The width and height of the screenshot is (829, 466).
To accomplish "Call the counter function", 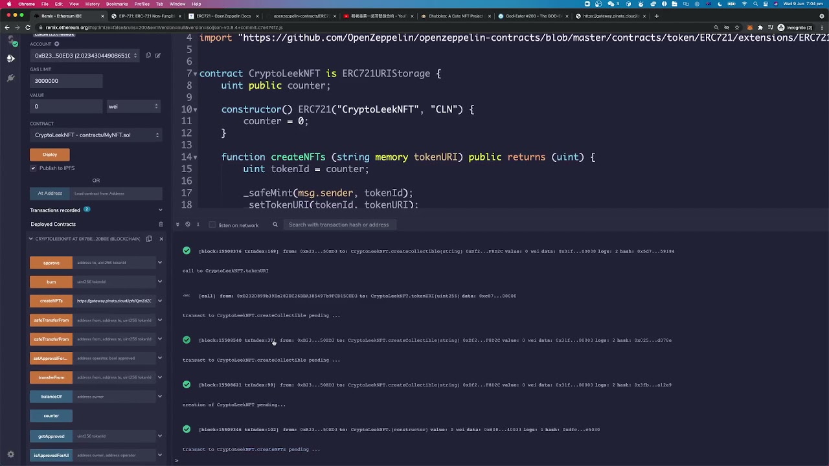I will (x=51, y=416).
